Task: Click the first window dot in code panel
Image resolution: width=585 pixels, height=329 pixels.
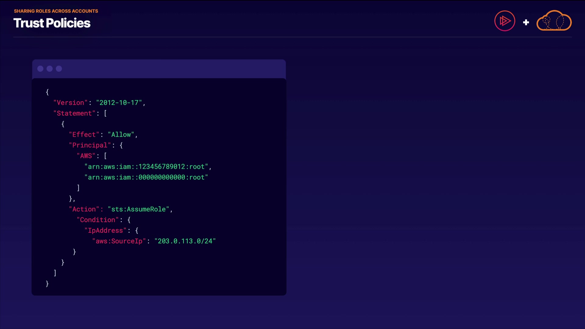Action: (x=40, y=69)
